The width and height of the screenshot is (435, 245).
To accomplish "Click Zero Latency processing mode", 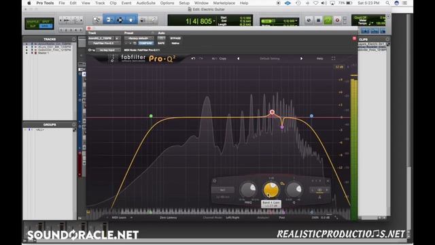I will (169, 218).
